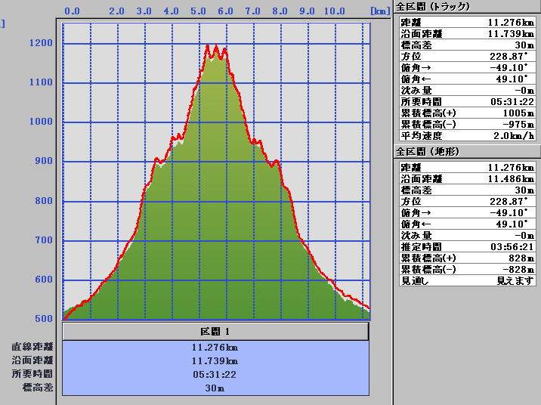Click the 10.0 distance axis label
This screenshot has width=541, height=405.
(x=335, y=11)
